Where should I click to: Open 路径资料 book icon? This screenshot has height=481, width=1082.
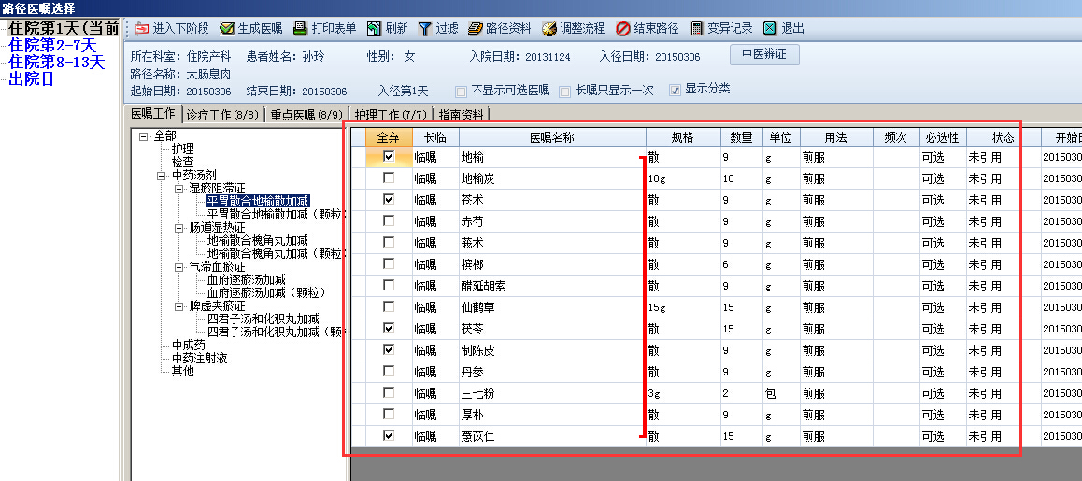pos(475,29)
